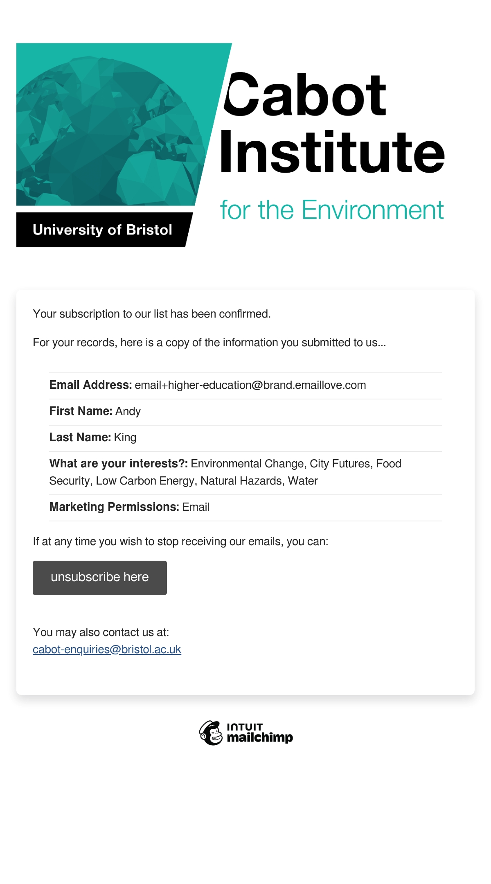491x884 pixels.
Task: Click 'Low Carbon Energy' interest text
Action: point(145,481)
